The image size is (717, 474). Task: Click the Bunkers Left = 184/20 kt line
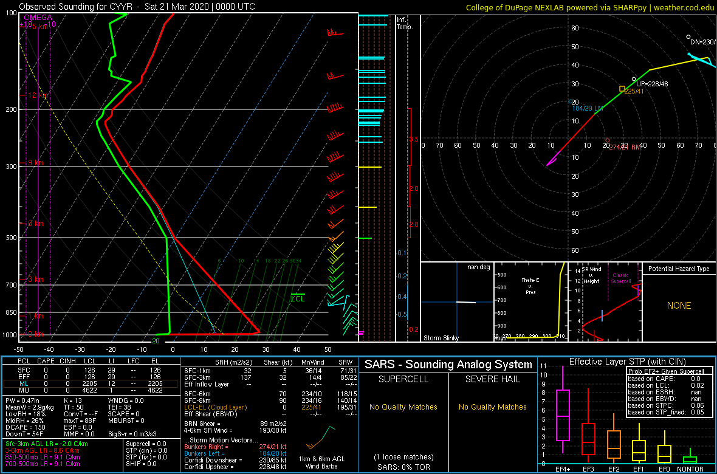coord(235,453)
